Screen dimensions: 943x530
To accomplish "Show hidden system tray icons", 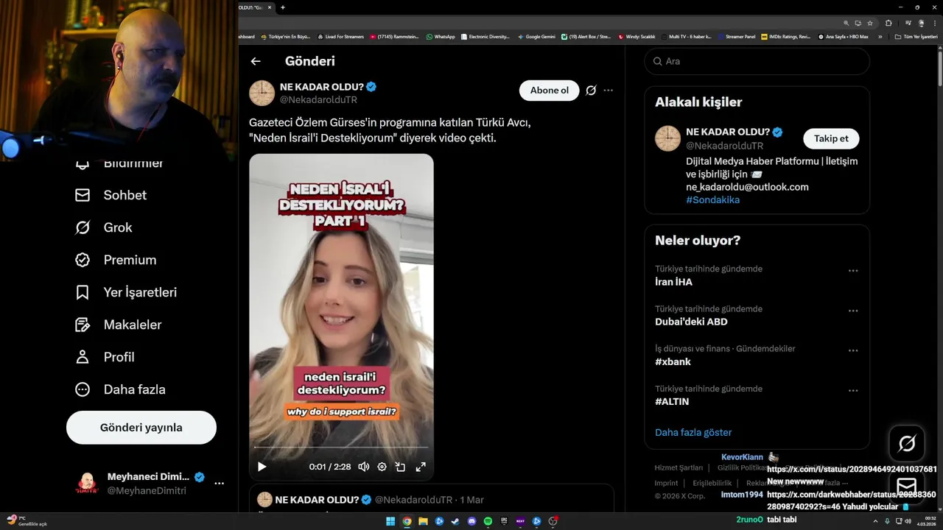I will (876, 521).
